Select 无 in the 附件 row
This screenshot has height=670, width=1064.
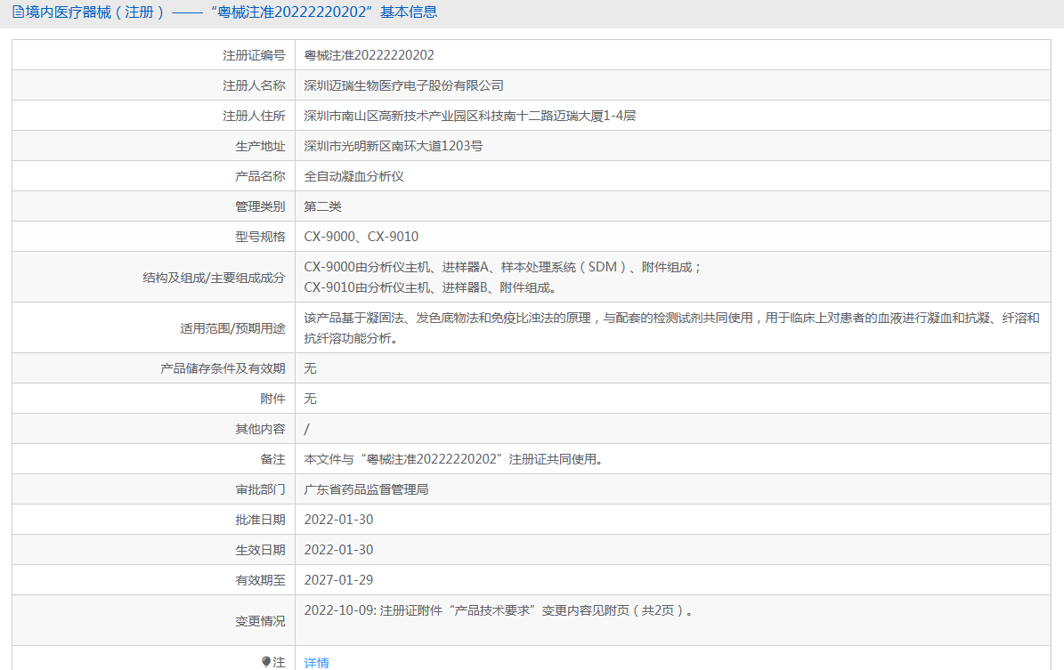tap(310, 399)
